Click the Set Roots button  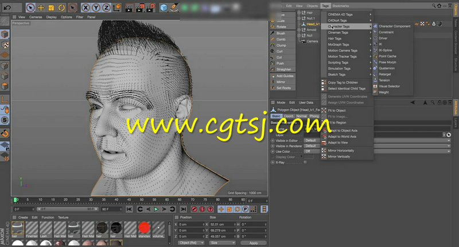[282, 88]
